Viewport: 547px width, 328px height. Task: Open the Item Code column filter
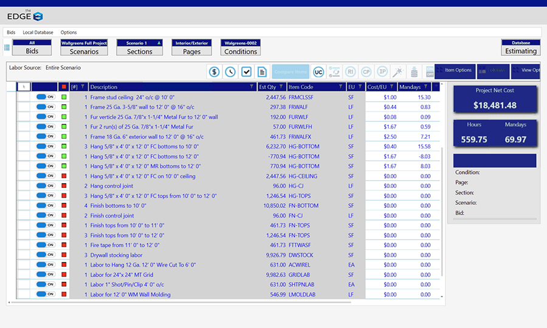point(340,87)
